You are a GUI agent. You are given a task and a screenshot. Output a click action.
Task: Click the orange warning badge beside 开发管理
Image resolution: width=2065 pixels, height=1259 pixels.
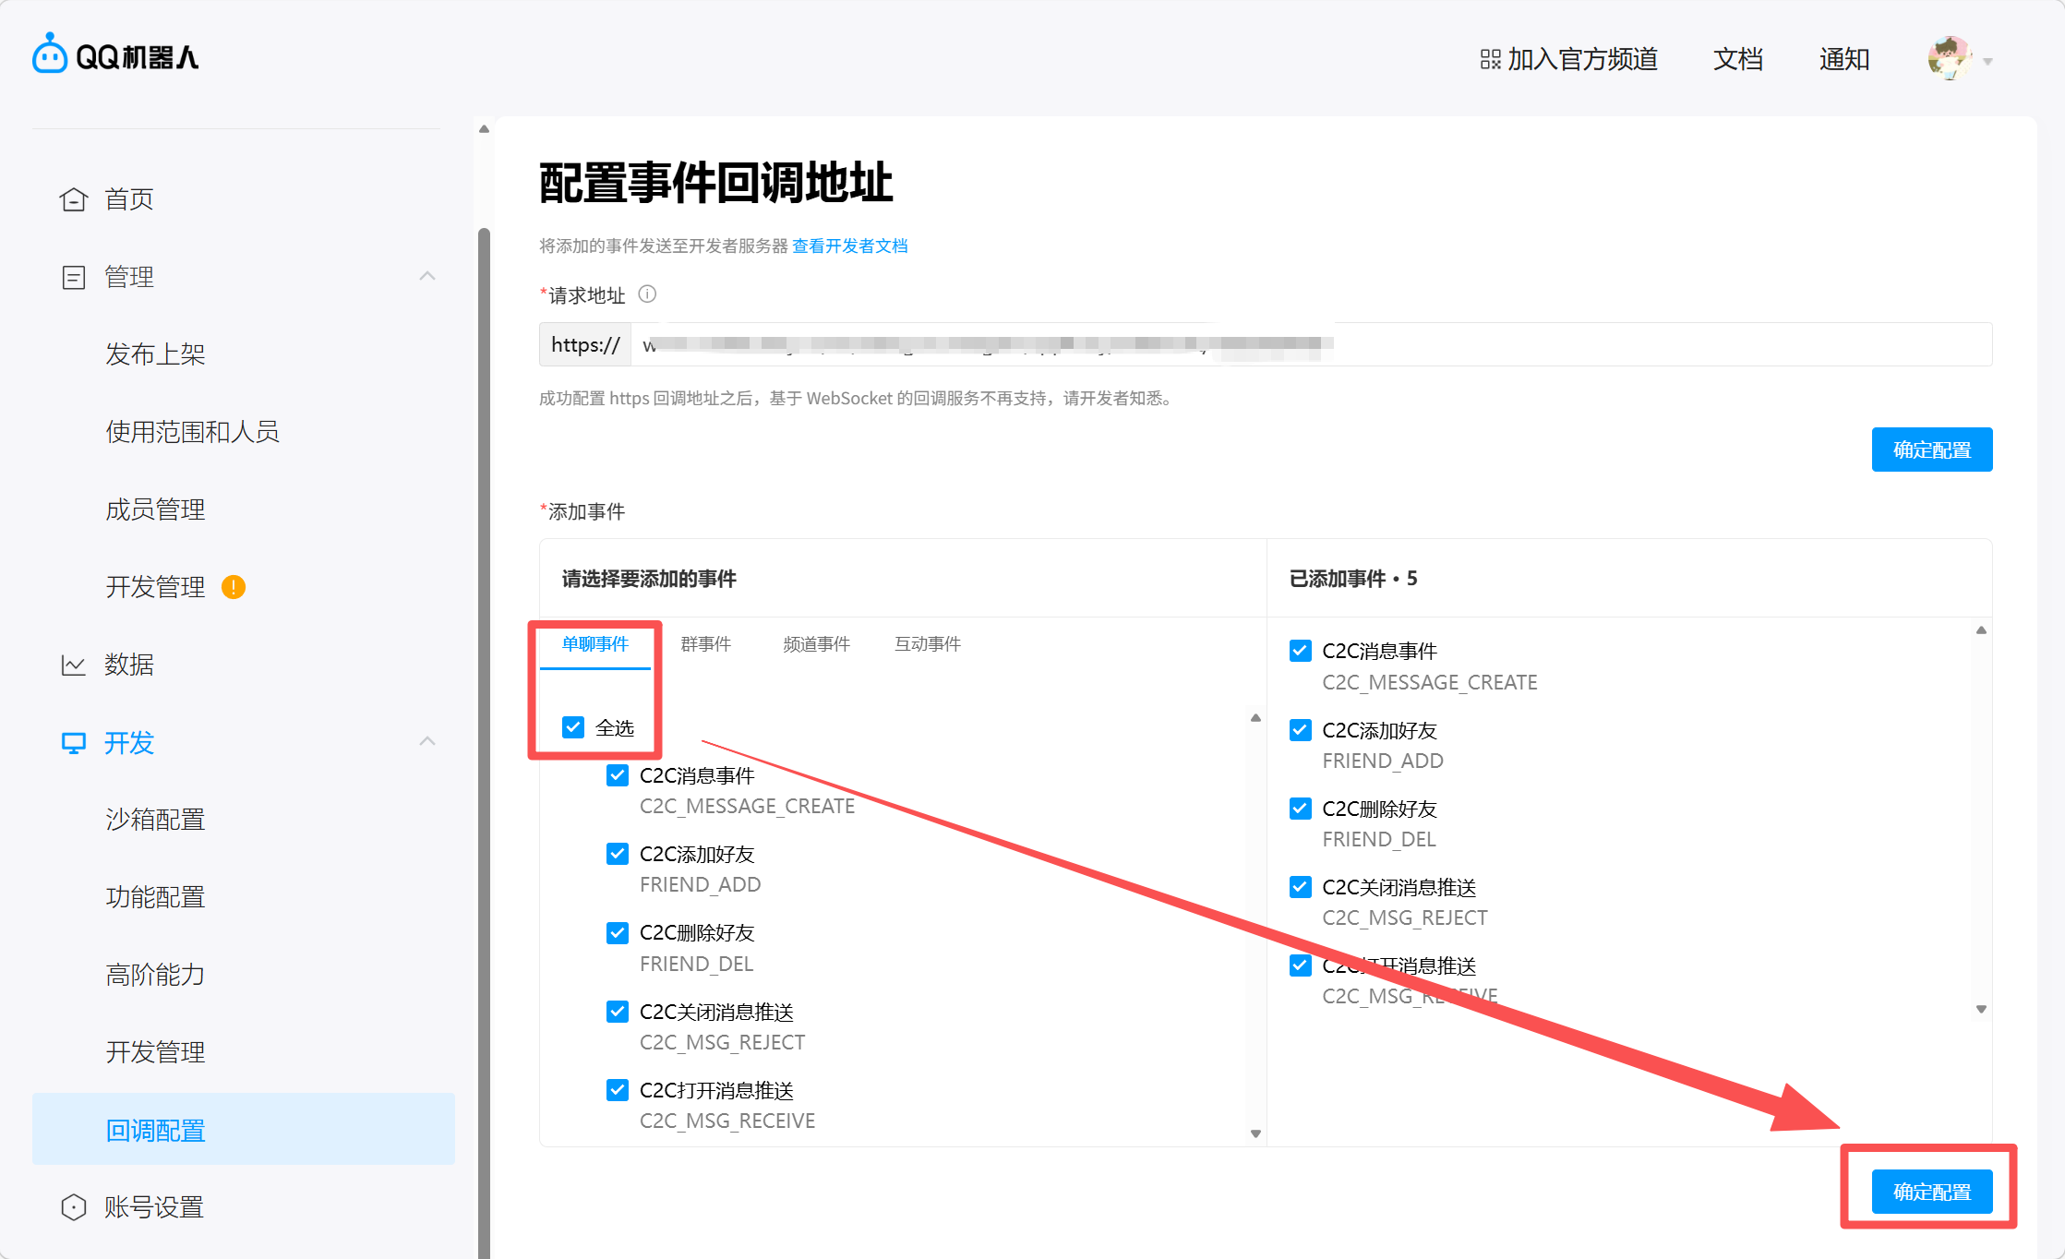[234, 587]
